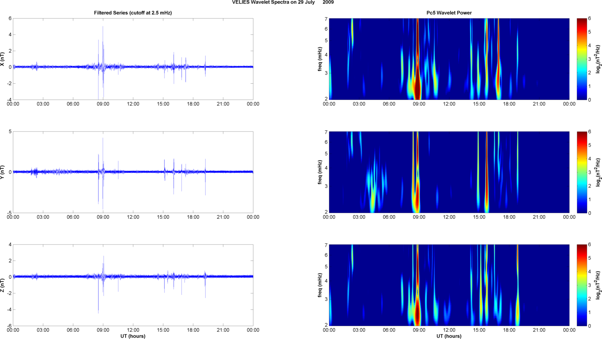Click the '12:00' tick under middle spectrogram
Image resolution: width=602 pixels, height=339 pixels.
click(x=449, y=217)
